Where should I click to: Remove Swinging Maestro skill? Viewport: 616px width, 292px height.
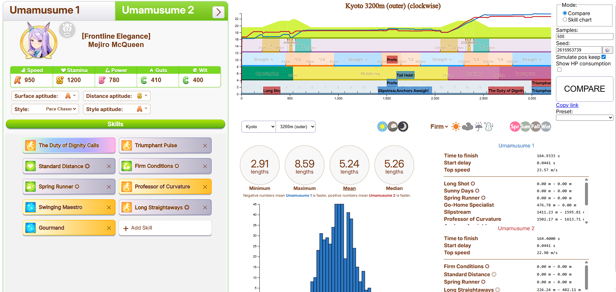[x=109, y=208]
